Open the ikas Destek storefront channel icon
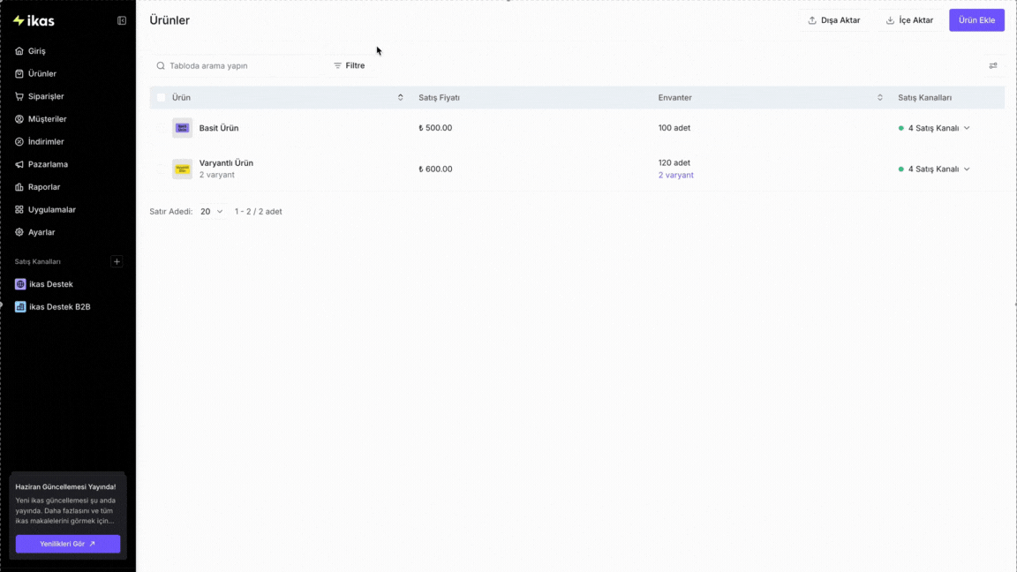Viewport: 1017px width, 572px height. 20,284
